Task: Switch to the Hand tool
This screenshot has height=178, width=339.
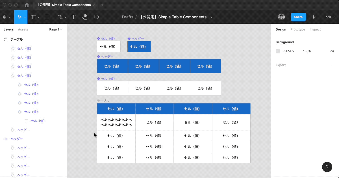Action: click(x=85, y=17)
